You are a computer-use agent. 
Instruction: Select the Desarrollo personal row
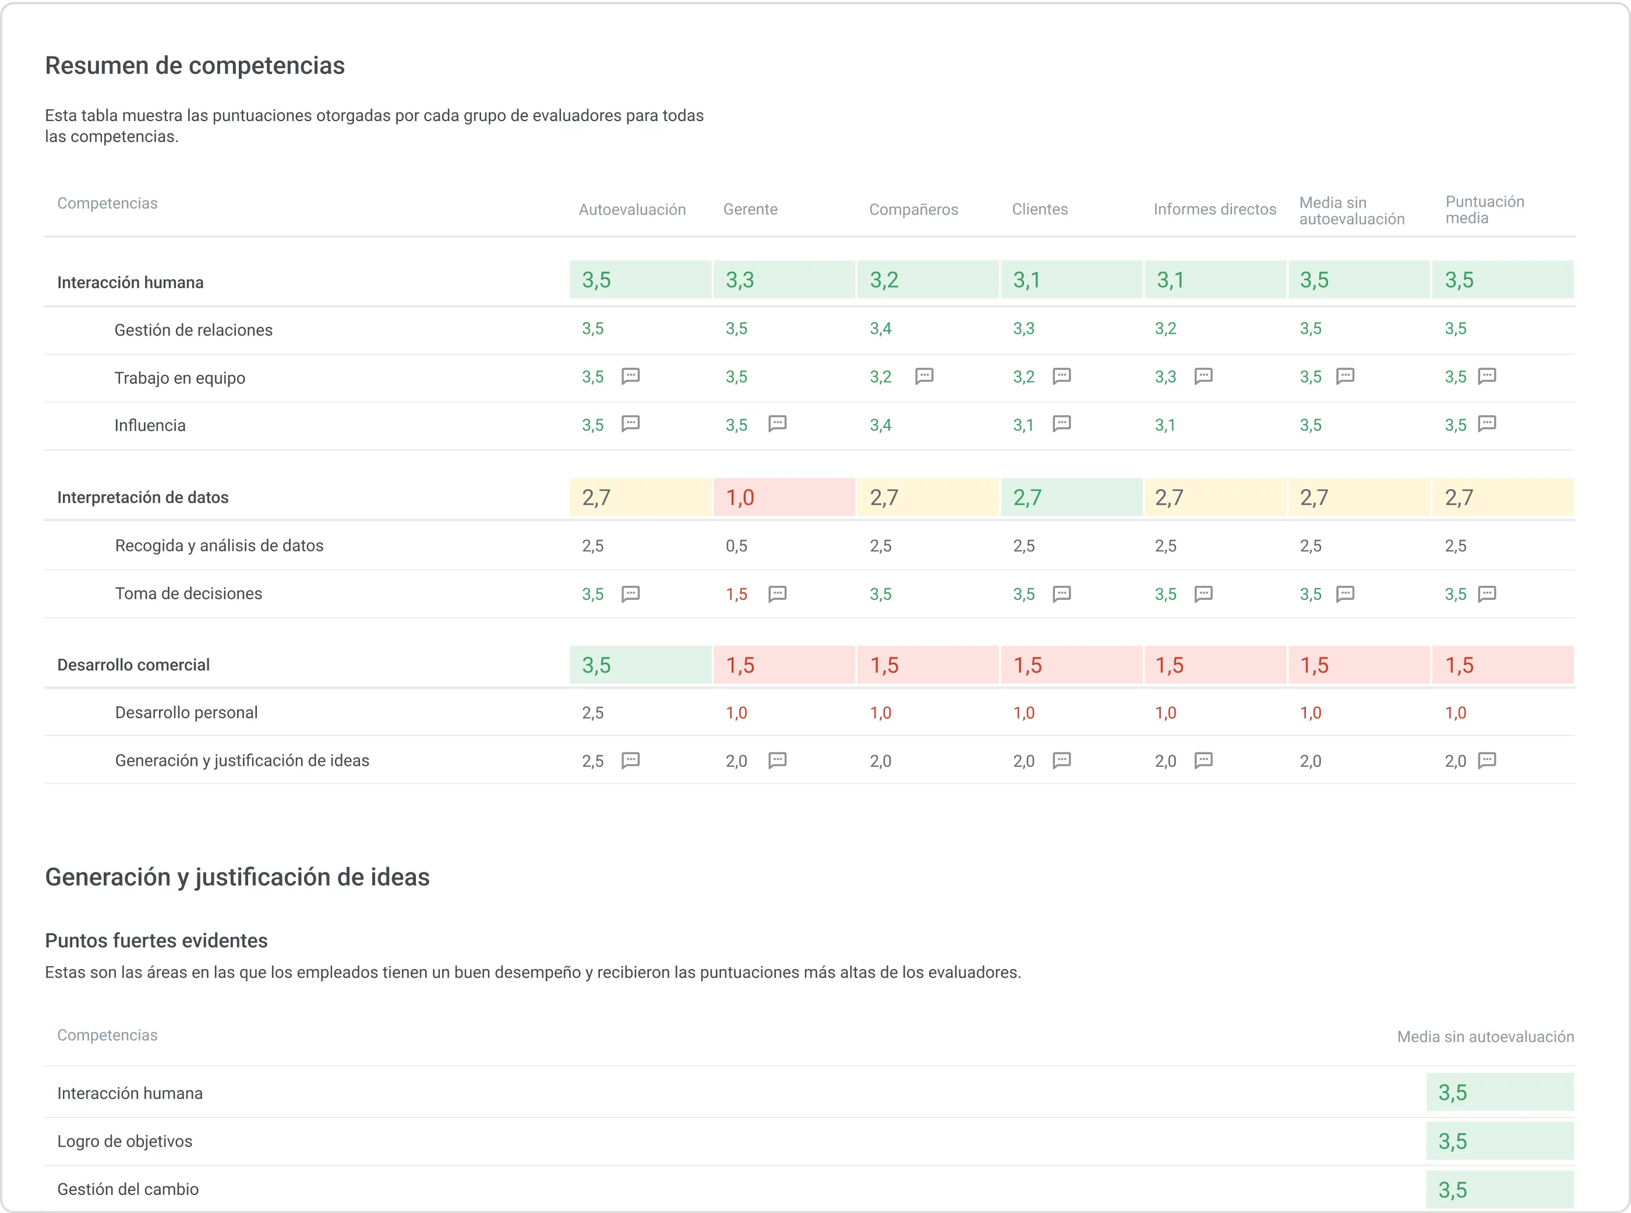[x=186, y=712]
